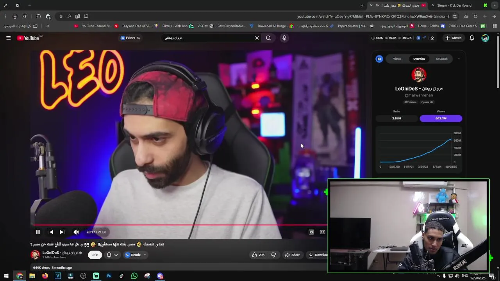Bookmark this page with the star
Image resolution: width=500 pixels, height=281 pixels.
(x=61, y=16)
